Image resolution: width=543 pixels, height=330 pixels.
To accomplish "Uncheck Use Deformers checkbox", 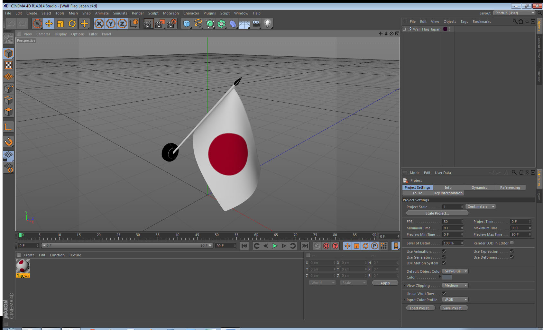I will tap(512, 257).
